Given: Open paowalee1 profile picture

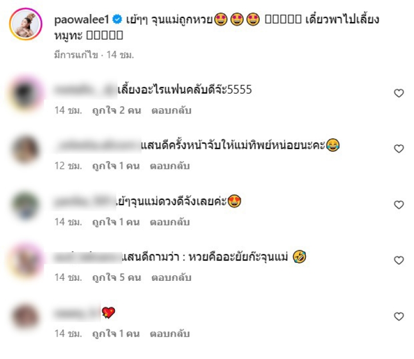Looking at the screenshot, I should (25, 24).
